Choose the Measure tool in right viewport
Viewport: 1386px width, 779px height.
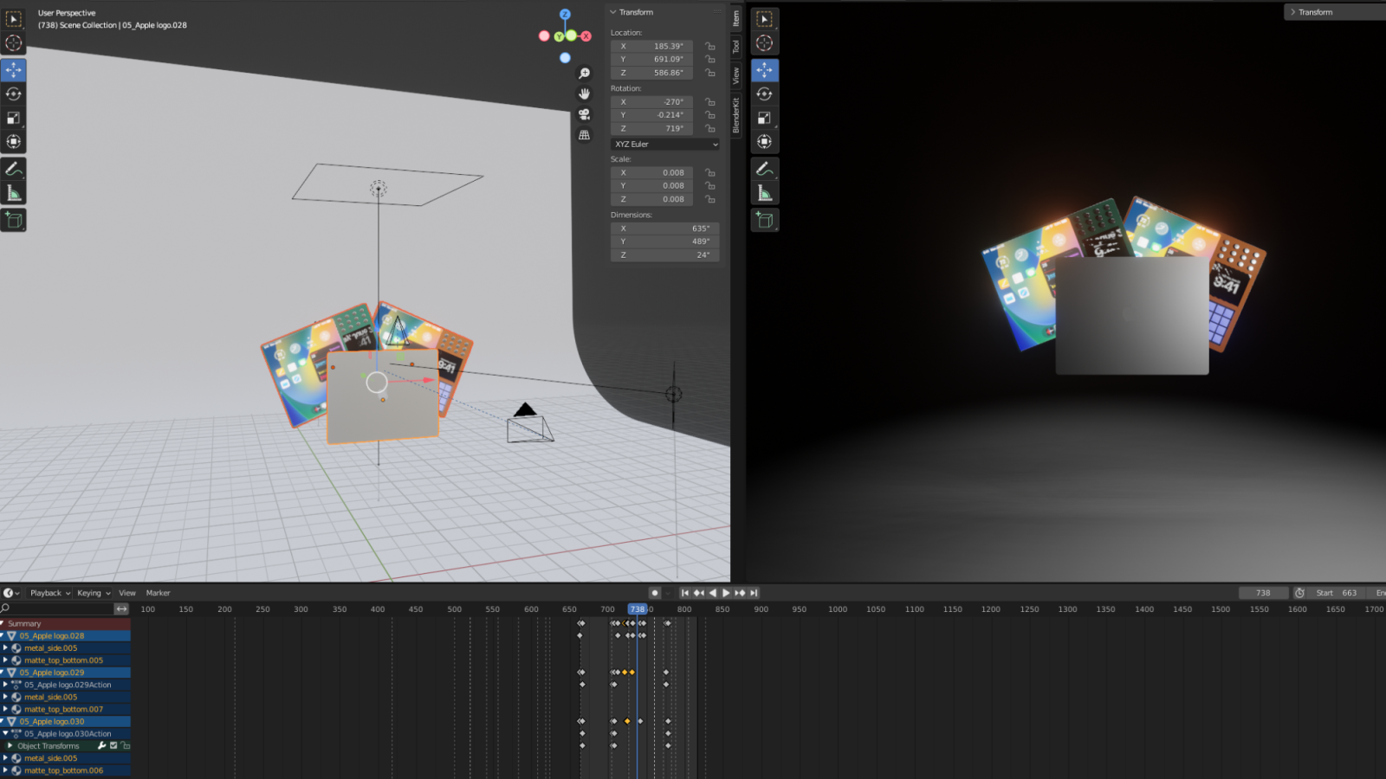pyautogui.click(x=765, y=193)
